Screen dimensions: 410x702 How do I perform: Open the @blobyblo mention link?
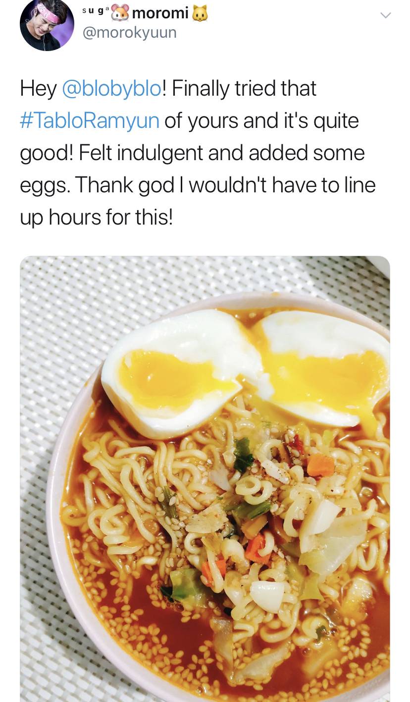click(x=111, y=88)
